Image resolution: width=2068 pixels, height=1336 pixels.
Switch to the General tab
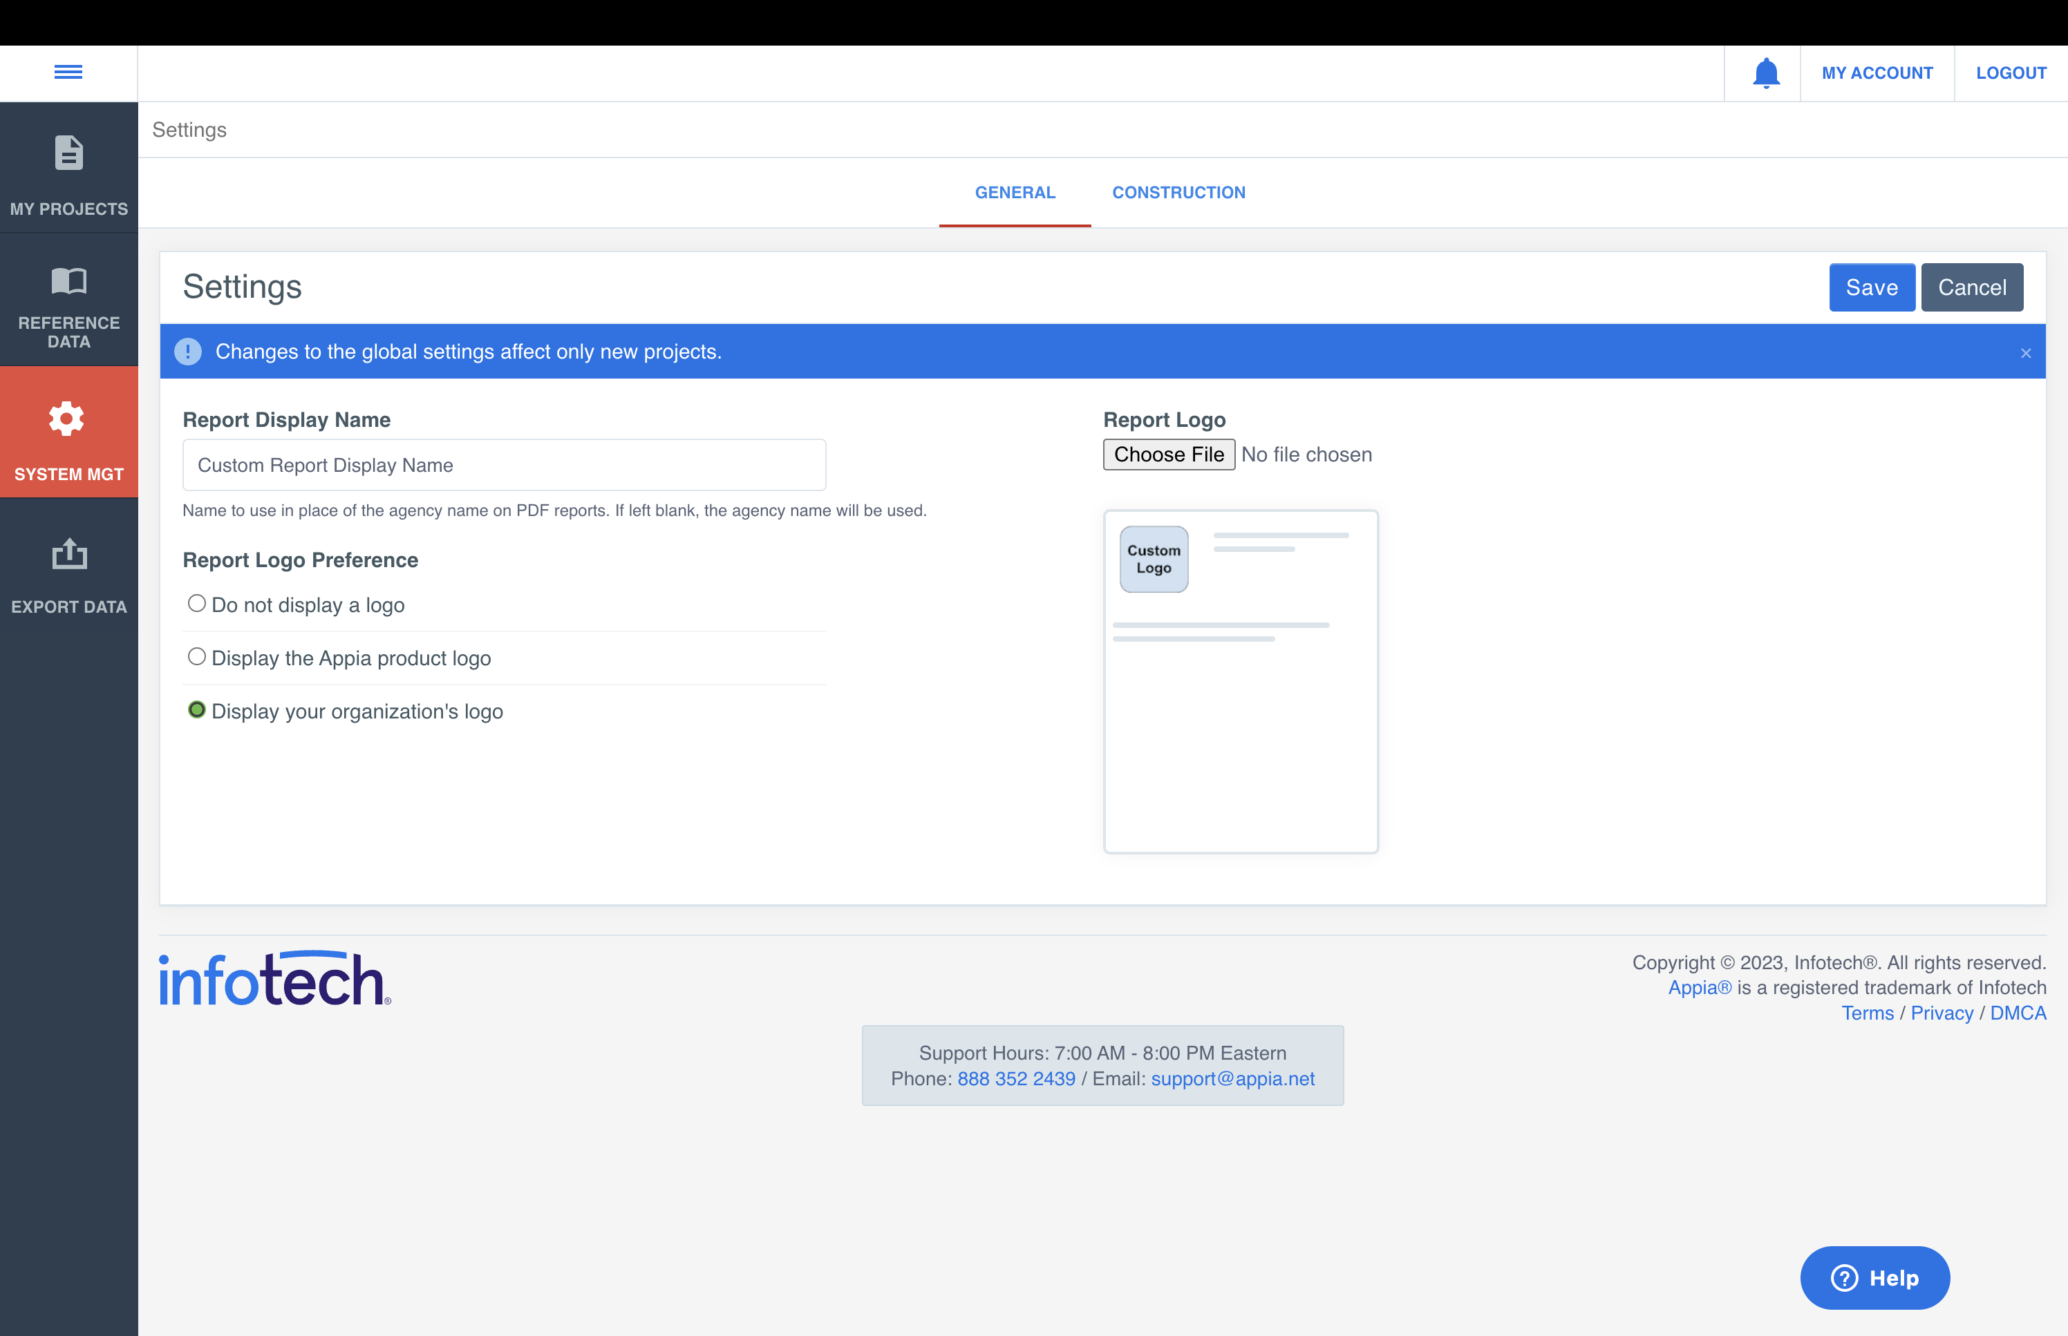[x=1015, y=193]
